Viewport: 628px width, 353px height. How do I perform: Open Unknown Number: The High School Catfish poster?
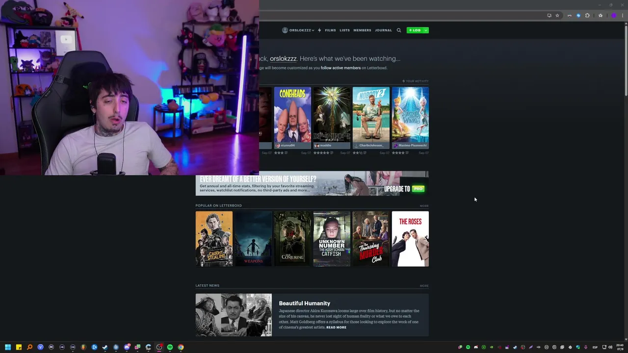point(332,239)
